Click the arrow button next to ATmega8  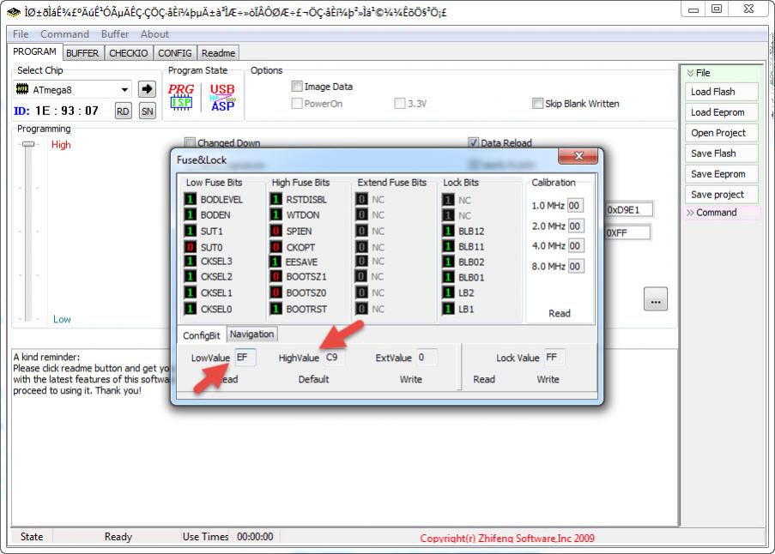[147, 89]
